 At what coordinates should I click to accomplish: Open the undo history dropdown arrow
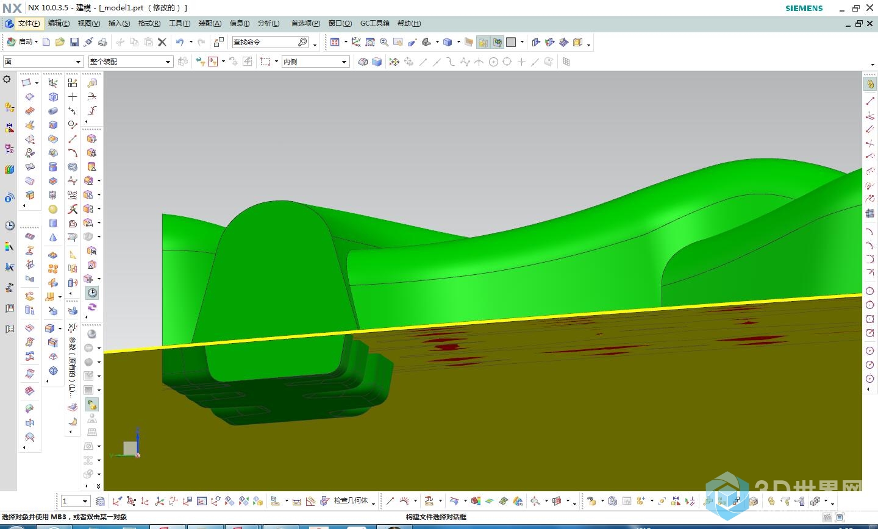(191, 42)
